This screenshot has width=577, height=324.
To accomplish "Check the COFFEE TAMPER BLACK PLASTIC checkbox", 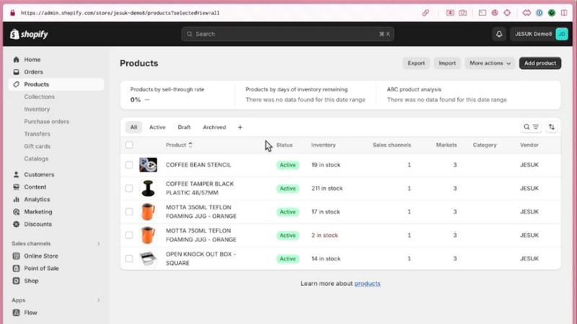I will [129, 189].
